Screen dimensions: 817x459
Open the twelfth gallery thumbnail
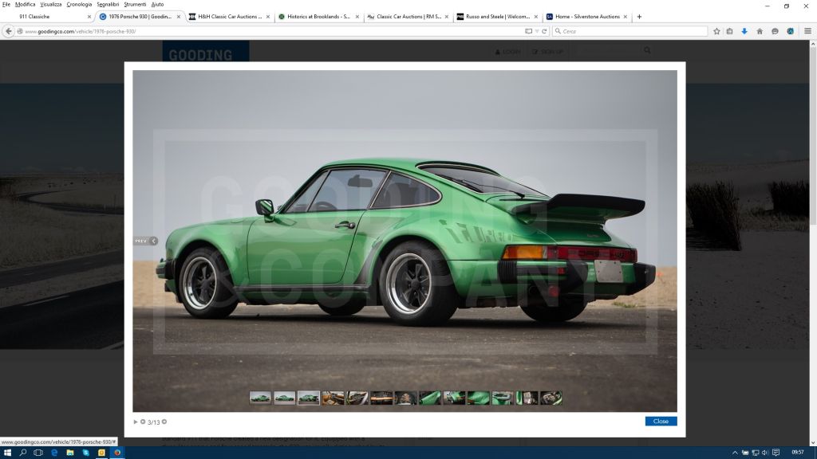pos(527,398)
